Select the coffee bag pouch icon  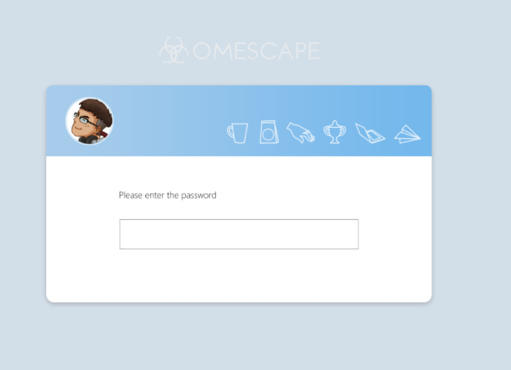tap(269, 132)
